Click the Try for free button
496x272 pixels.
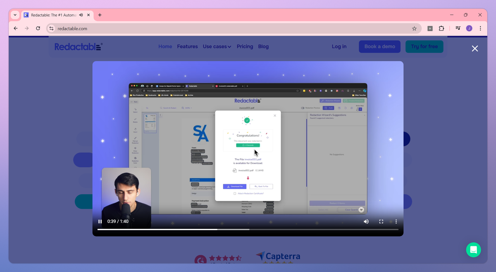pos(424,46)
